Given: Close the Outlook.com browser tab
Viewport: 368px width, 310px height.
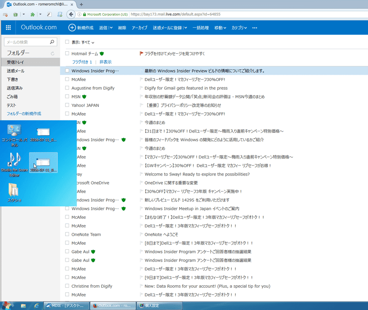Looking at the screenshot, I should pyautogui.click(x=72, y=5).
